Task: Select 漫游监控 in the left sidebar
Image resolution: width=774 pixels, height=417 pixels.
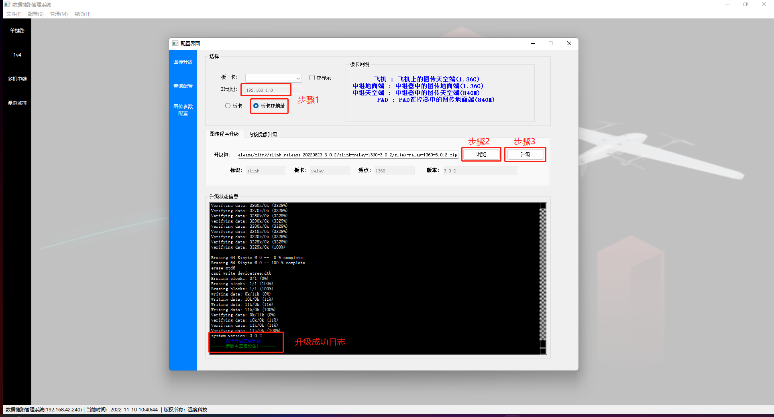Action: tap(17, 103)
